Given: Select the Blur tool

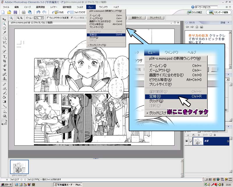Looking at the screenshot, I should click(4, 112).
